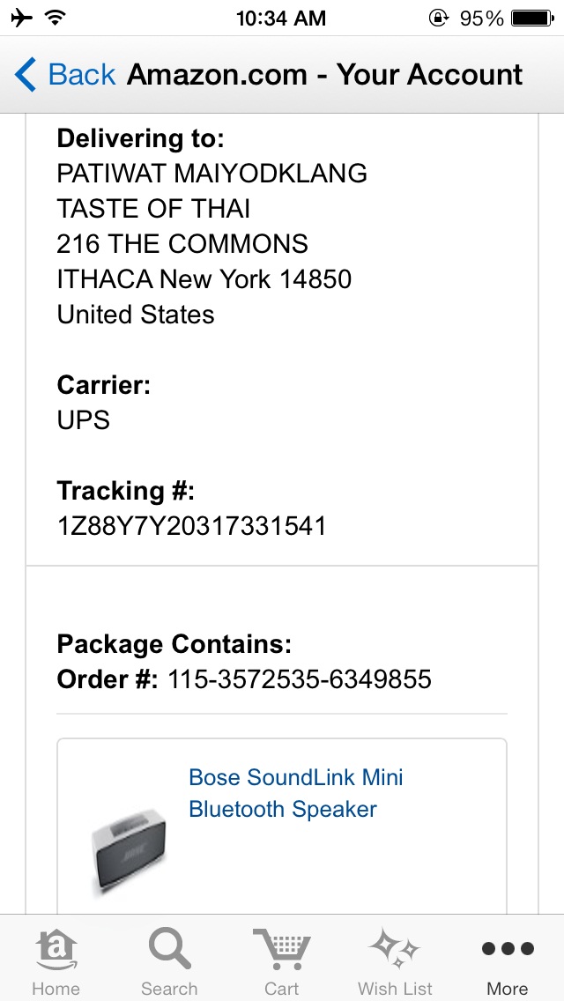Image resolution: width=564 pixels, height=1001 pixels.
Task: Tap the Wi-Fi status icon
Action: point(56,18)
